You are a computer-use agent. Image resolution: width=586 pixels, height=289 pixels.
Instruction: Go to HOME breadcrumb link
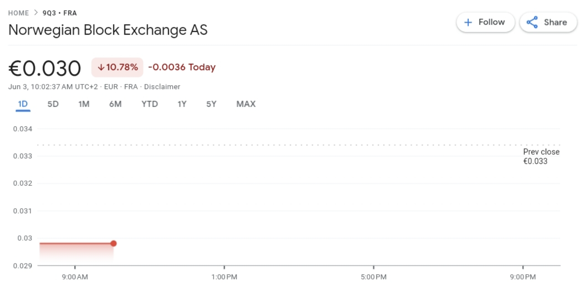tap(19, 13)
